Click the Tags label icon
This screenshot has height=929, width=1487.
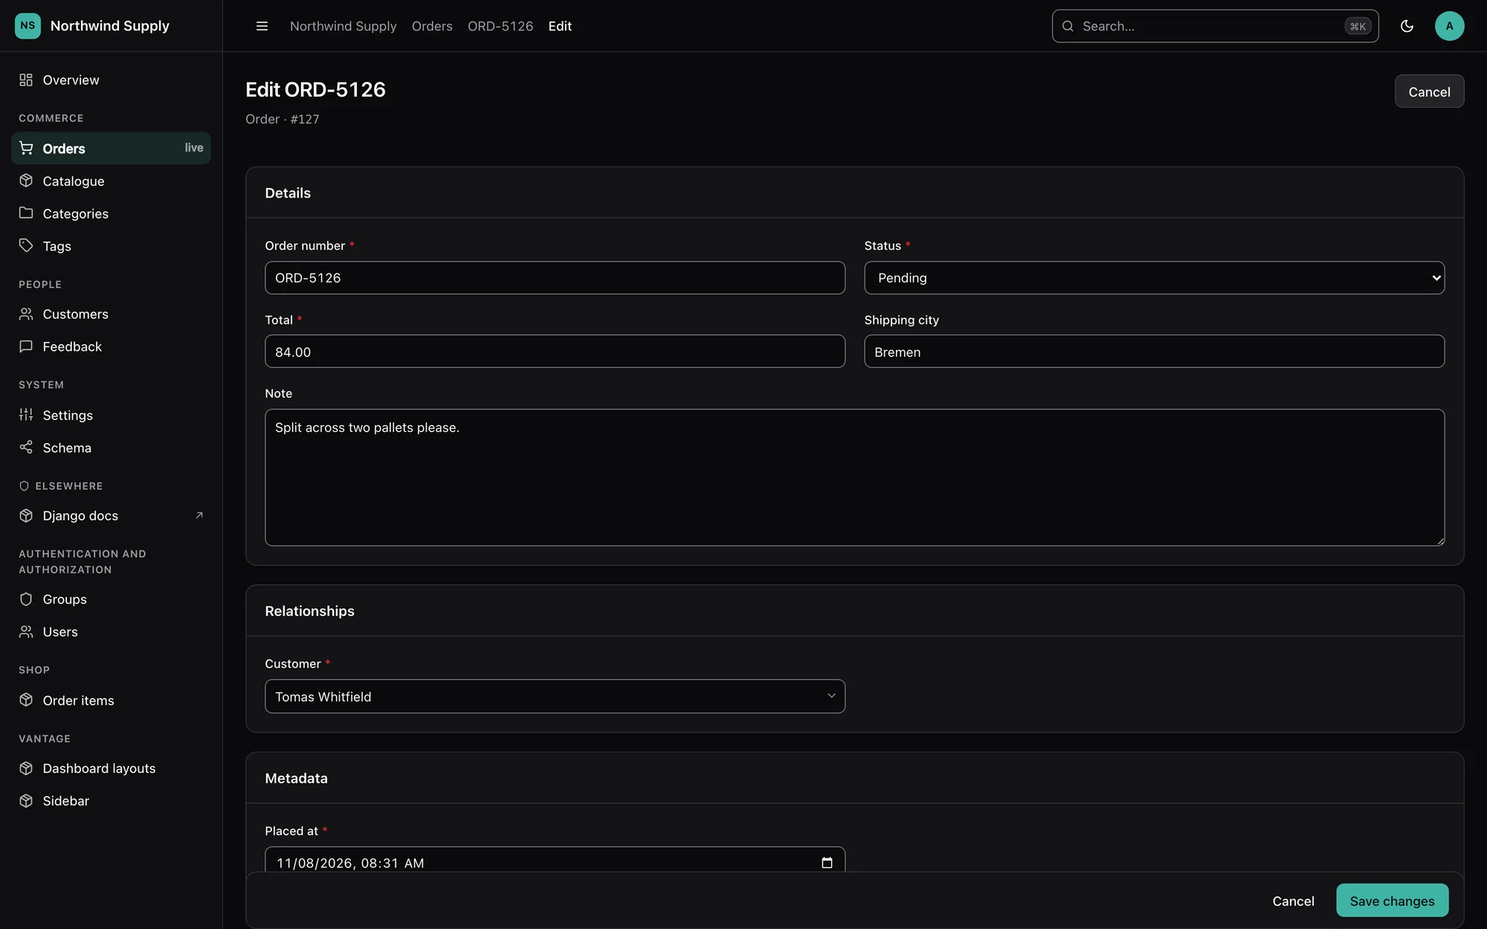pos(26,245)
